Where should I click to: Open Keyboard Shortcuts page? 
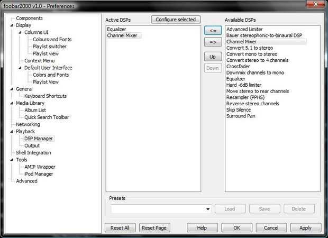click(x=45, y=96)
